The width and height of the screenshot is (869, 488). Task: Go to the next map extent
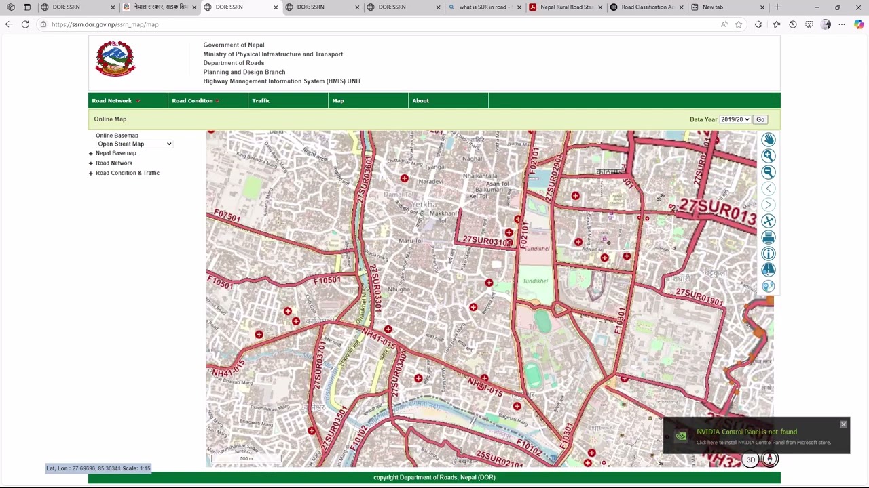coord(769,205)
